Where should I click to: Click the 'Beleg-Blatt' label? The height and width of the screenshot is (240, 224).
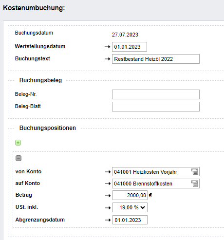[28, 106]
